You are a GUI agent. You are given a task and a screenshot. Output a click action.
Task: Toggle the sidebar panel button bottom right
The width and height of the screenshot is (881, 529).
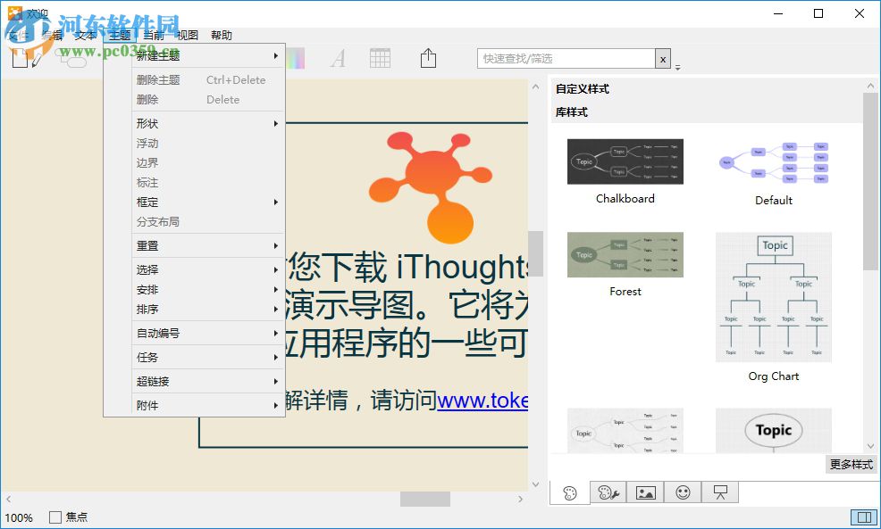click(865, 517)
